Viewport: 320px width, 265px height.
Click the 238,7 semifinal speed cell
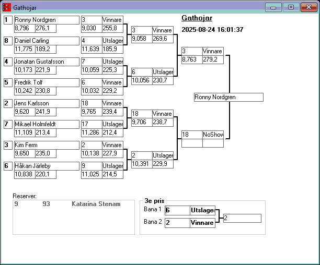(x=163, y=122)
